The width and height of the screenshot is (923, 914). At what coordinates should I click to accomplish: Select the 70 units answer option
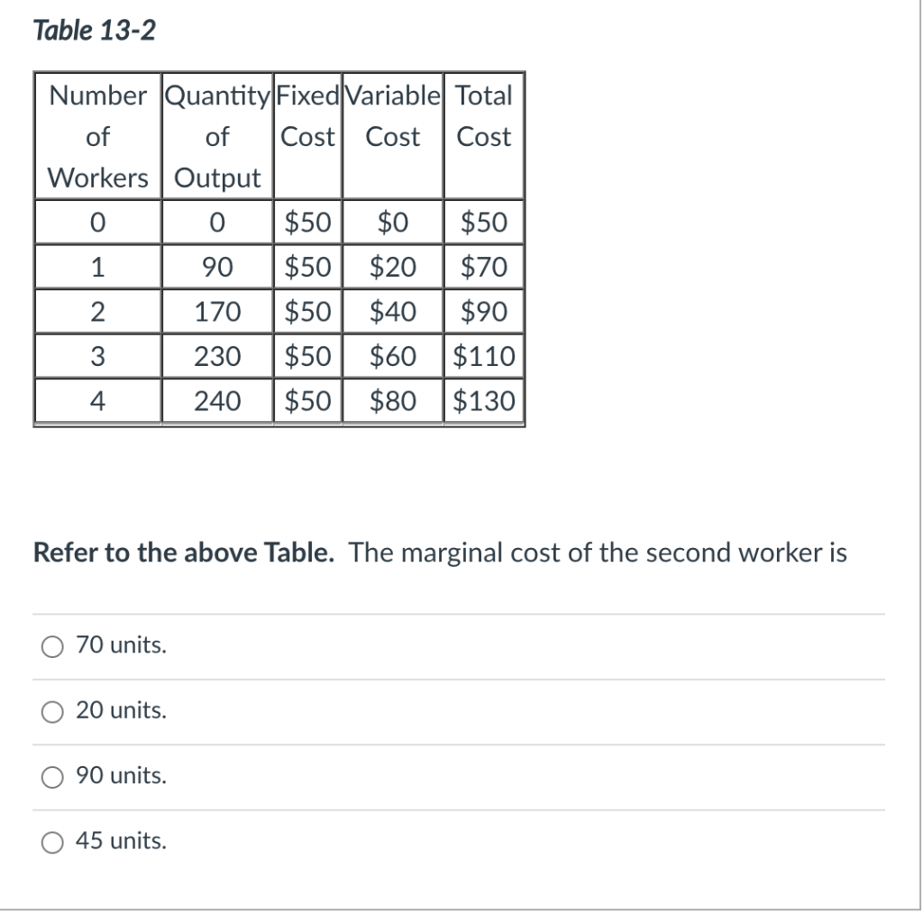coord(51,645)
